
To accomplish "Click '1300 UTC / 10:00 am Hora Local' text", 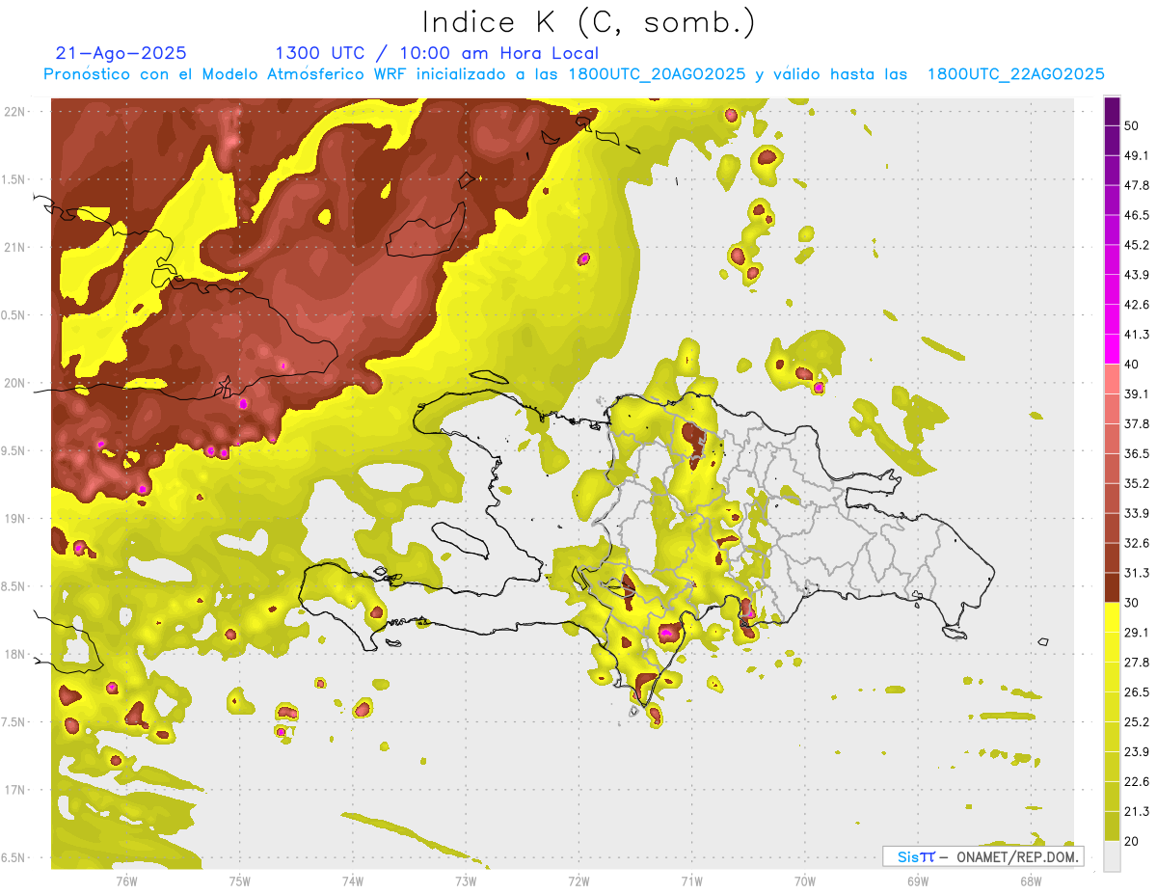I will pos(437,53).
